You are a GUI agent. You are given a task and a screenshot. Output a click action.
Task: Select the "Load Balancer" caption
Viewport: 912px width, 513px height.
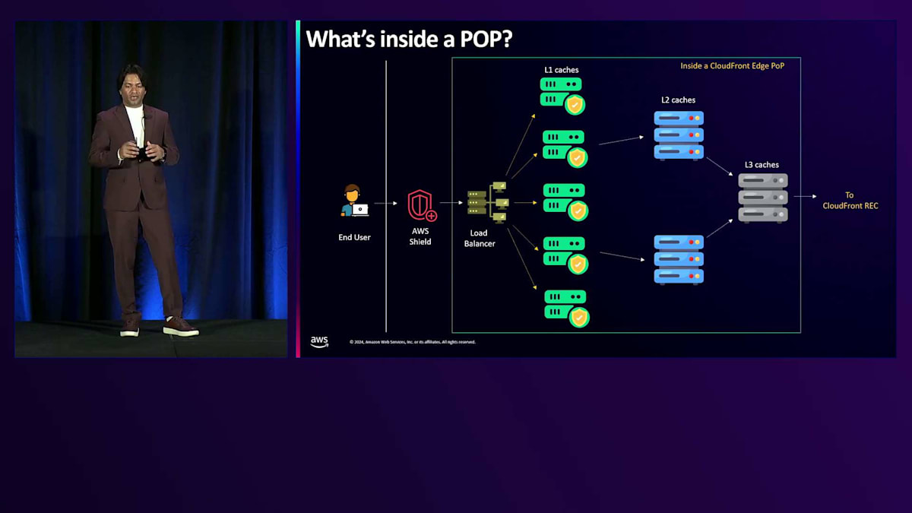[x=480, y=239]
